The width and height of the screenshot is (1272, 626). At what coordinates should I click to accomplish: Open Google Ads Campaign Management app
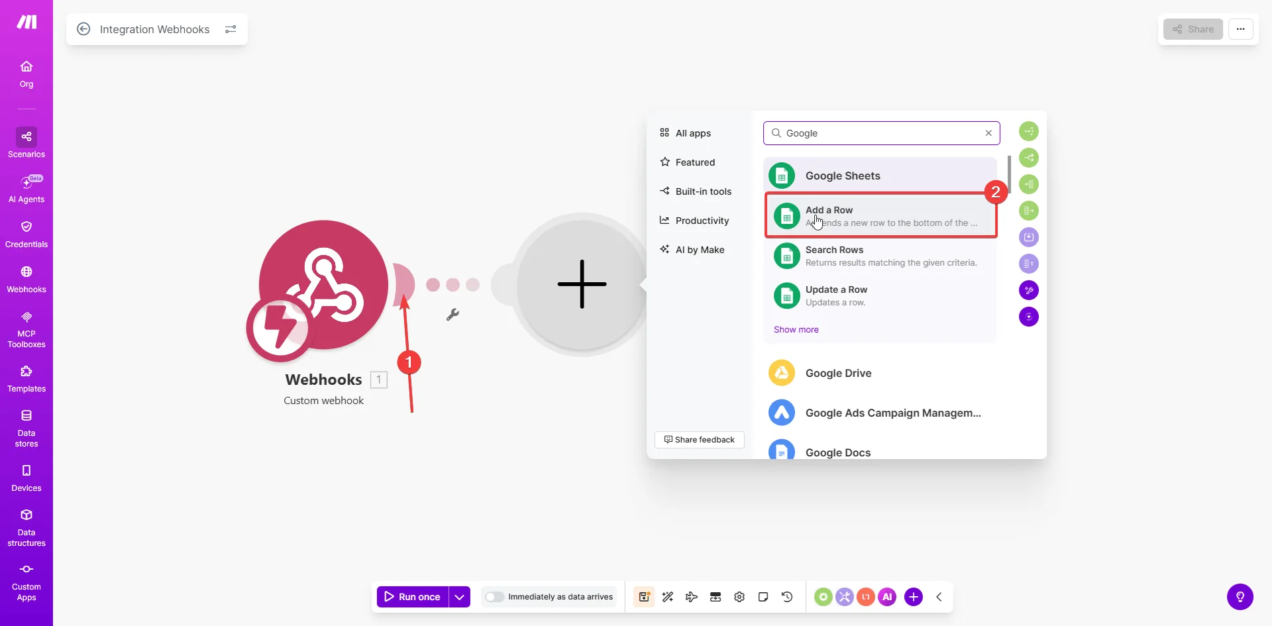pos(881,413)
